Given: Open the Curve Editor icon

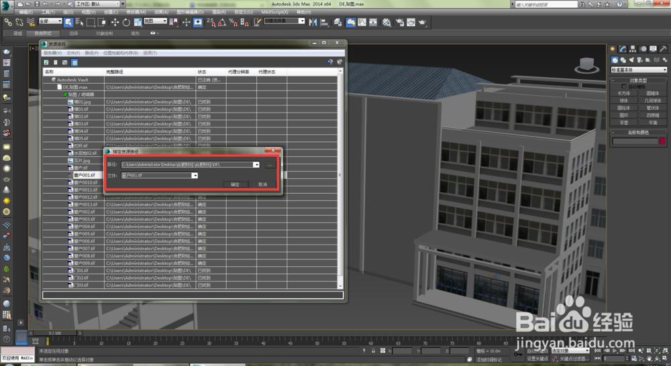Looking at the screenshot, I should [x=362, y=22].
